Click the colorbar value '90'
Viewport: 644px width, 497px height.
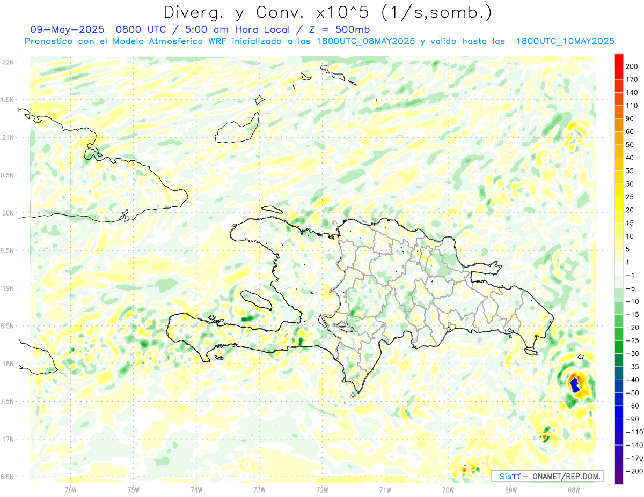point(630,118)
